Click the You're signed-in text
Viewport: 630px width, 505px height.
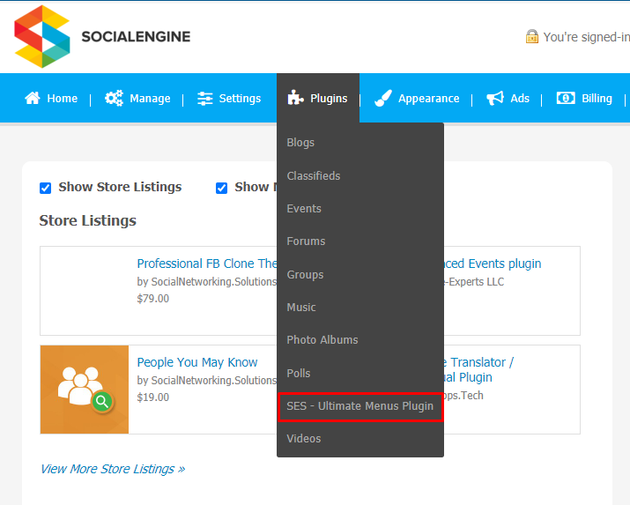[x=586, y=37]
